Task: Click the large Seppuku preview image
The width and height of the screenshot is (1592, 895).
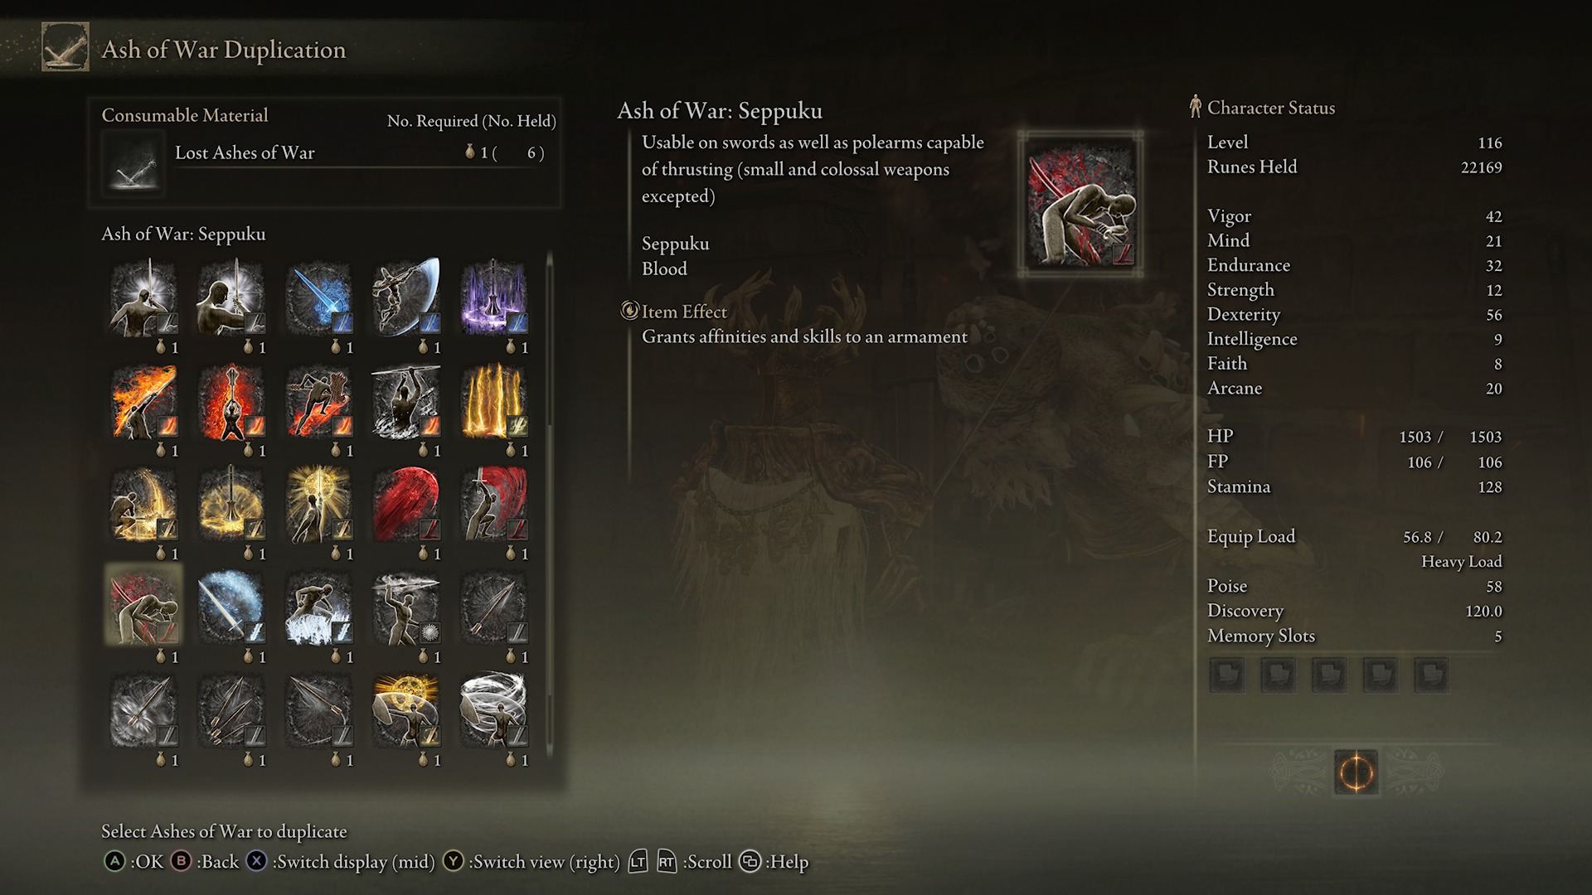Action: click(x=1080, y=203)
